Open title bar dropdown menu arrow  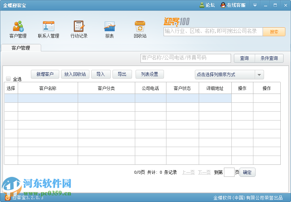pos(255,5)
